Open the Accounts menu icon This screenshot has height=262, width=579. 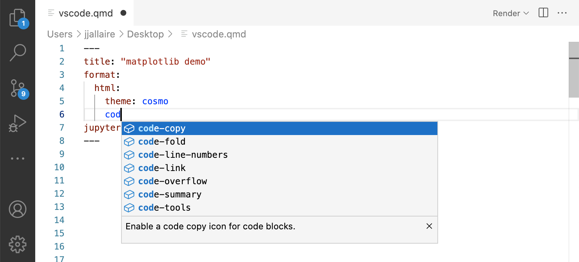18,209
